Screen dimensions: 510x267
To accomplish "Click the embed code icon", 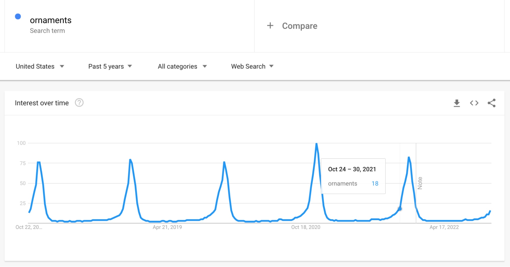I will coord(474,103).
